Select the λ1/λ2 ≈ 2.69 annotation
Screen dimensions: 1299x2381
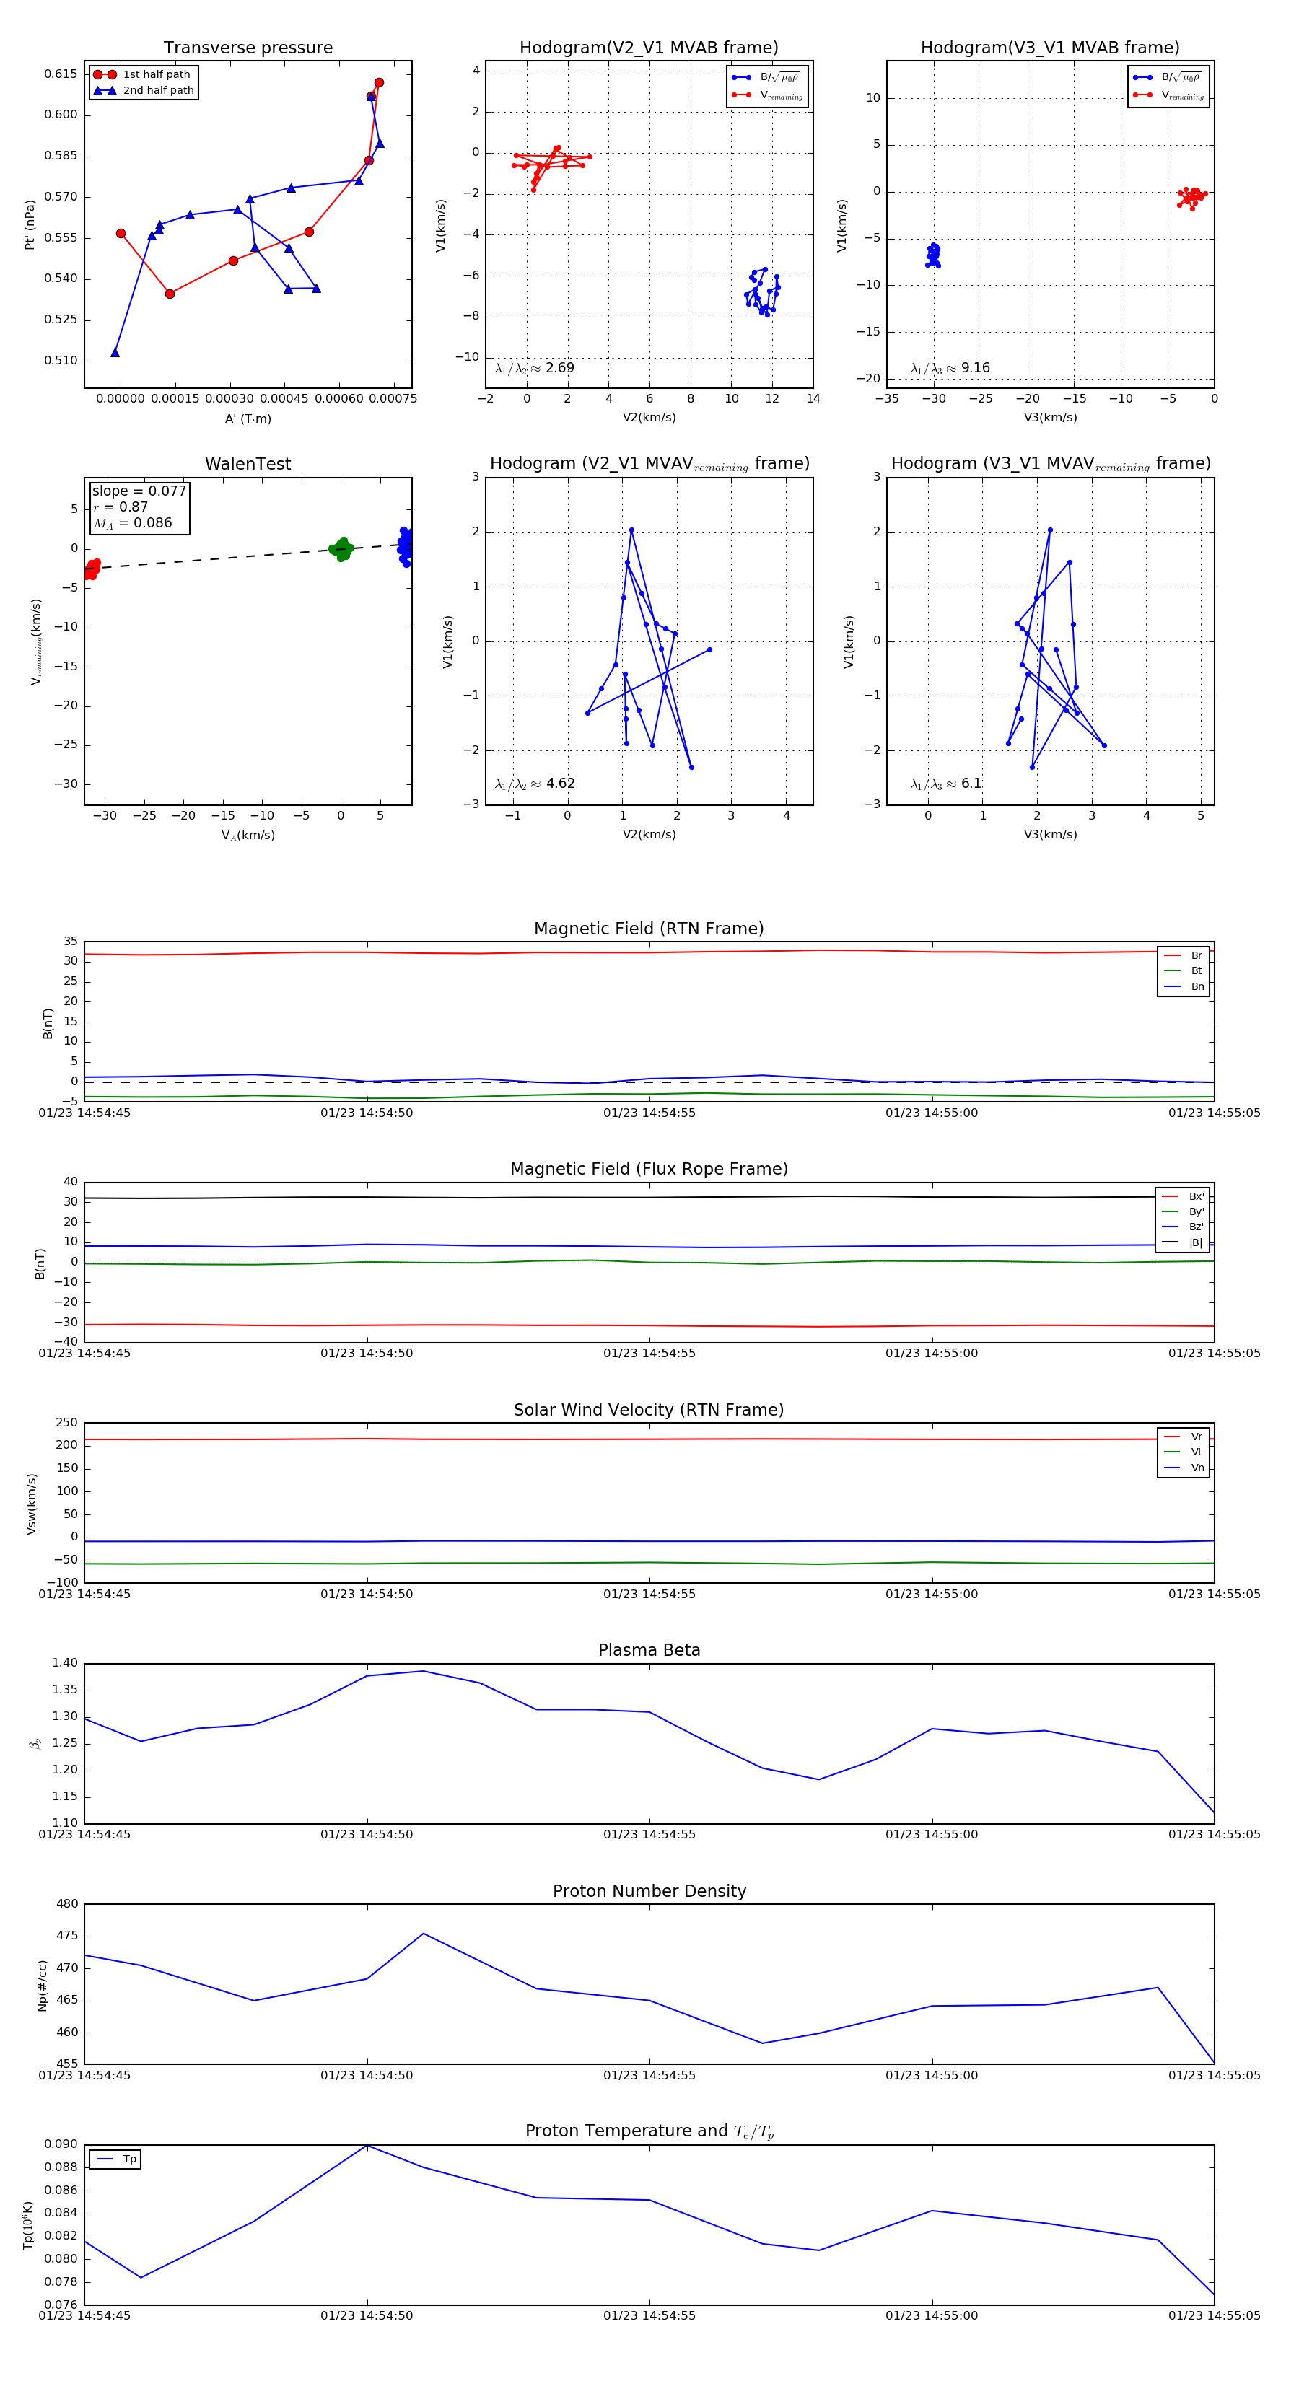click(x=534, y=368)
